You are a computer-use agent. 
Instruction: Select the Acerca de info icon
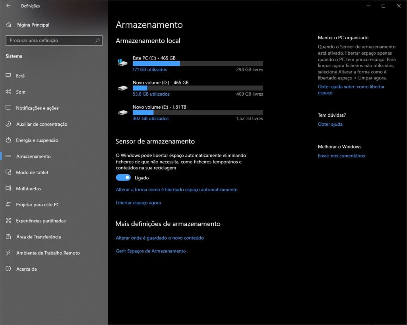(8, 269)
